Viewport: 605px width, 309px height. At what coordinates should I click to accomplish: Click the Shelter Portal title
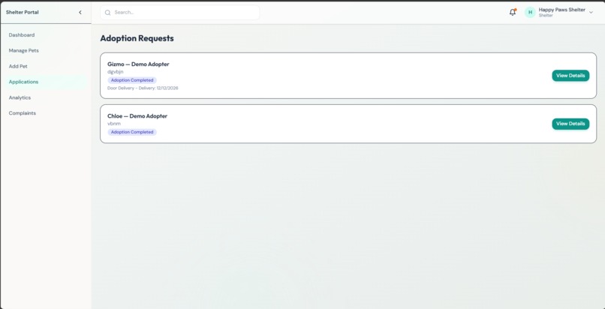22,12
